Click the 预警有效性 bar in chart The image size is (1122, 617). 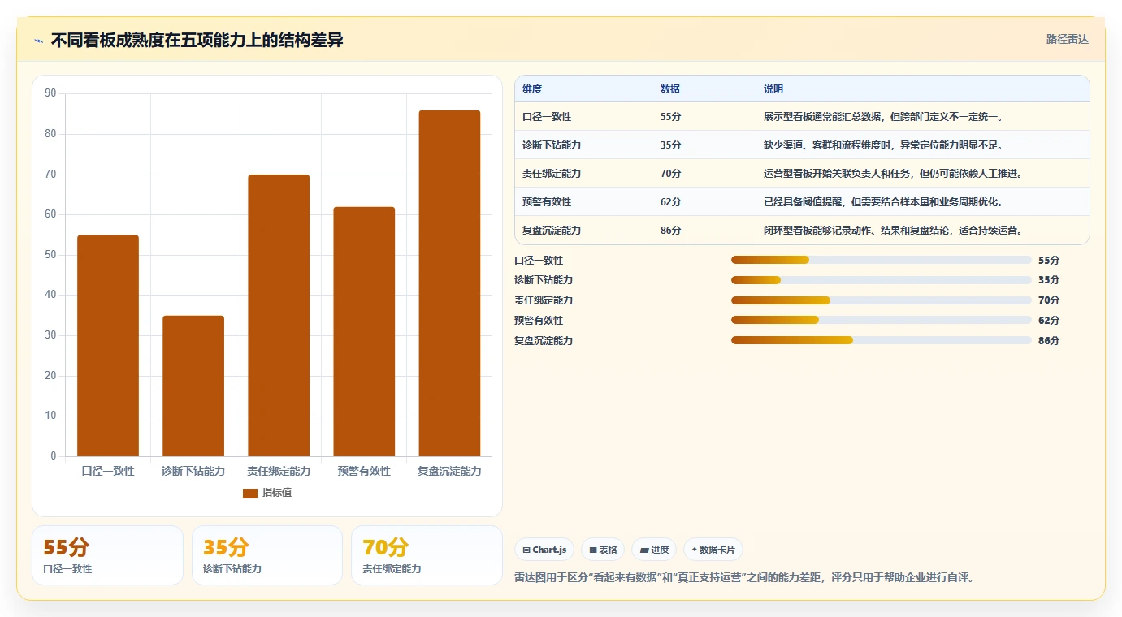point(364,331)
